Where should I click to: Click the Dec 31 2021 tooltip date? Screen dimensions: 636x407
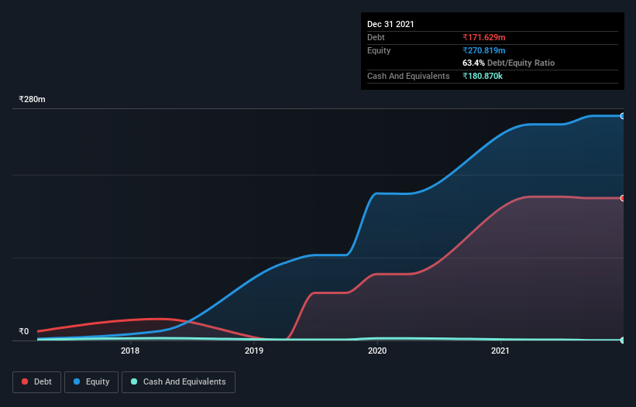point(390,24)
